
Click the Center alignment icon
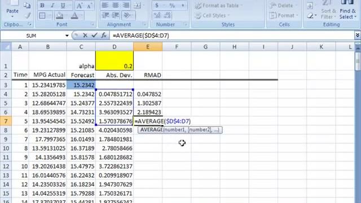pos(115,6)
